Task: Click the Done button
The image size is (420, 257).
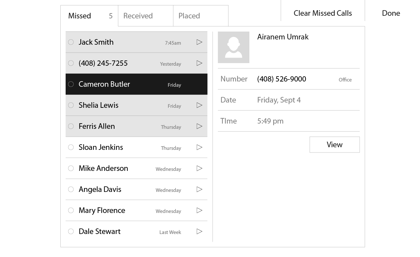Action: coord(391,13)
